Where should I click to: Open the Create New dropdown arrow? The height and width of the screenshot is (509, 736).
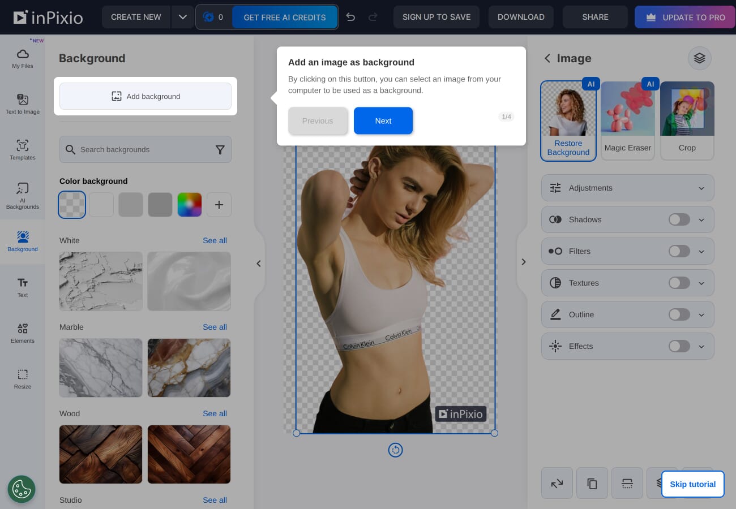[182, 17]
